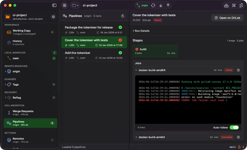Select the build stage card
247x150 pixels.
tap(155, 51)
